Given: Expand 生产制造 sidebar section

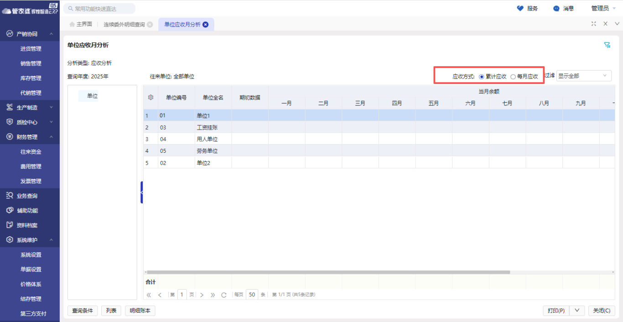Looking at the screenshot, I should tap(30, 108).
